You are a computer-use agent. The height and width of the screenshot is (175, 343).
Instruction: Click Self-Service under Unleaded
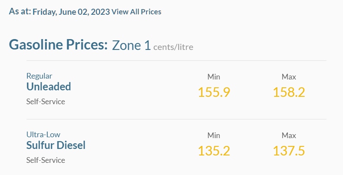tap(46, 102)
